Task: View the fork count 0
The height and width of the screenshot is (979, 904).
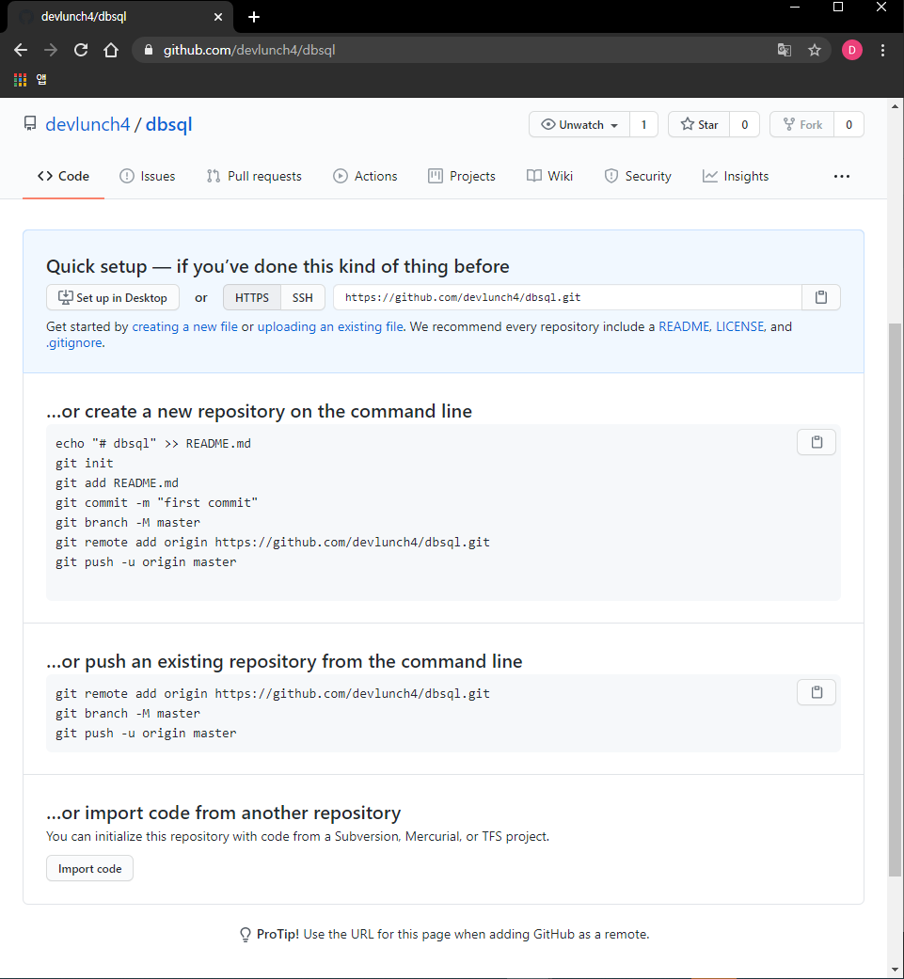Action: (849, 124)
